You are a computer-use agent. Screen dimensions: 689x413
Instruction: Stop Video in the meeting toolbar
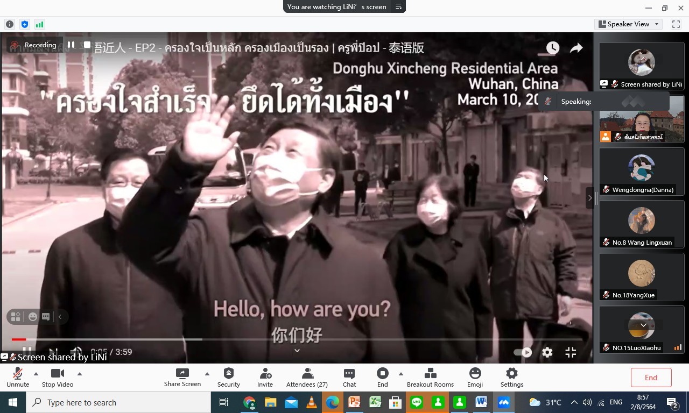[58, 378]
